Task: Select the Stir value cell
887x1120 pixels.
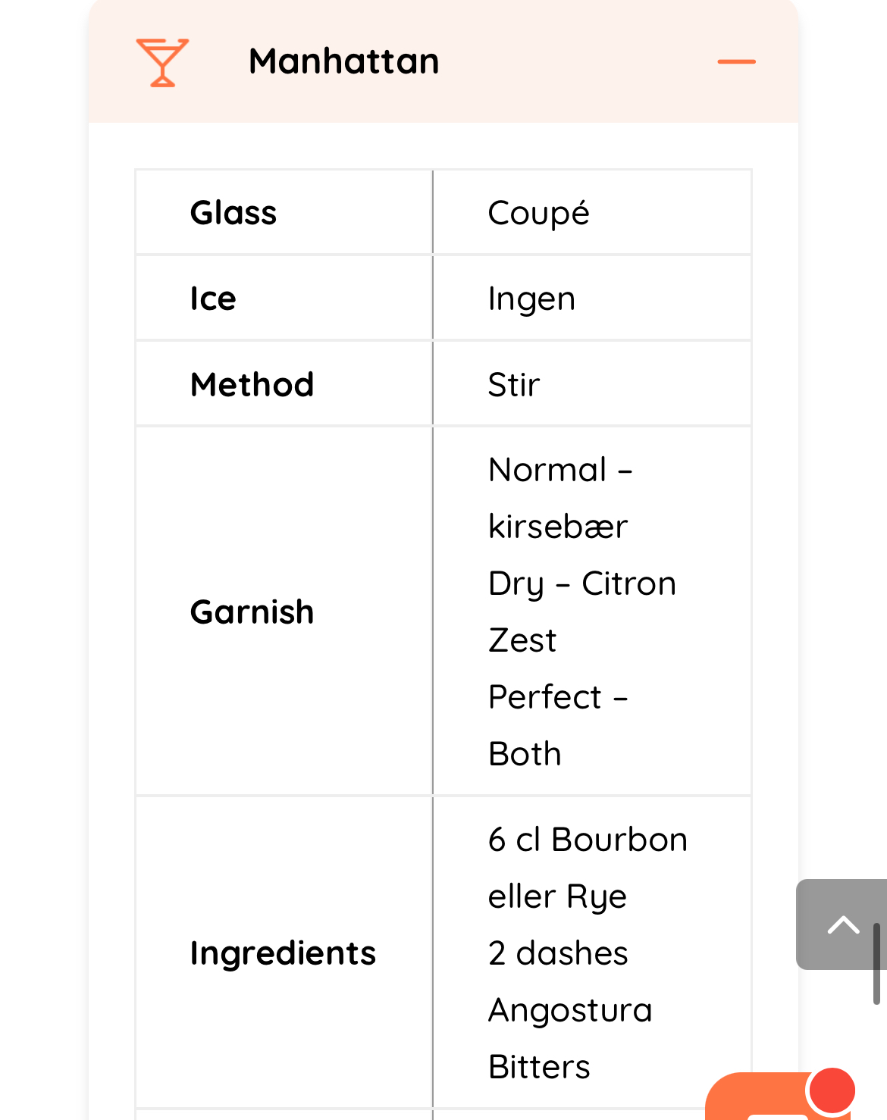Action: click(x=514, y=384)
